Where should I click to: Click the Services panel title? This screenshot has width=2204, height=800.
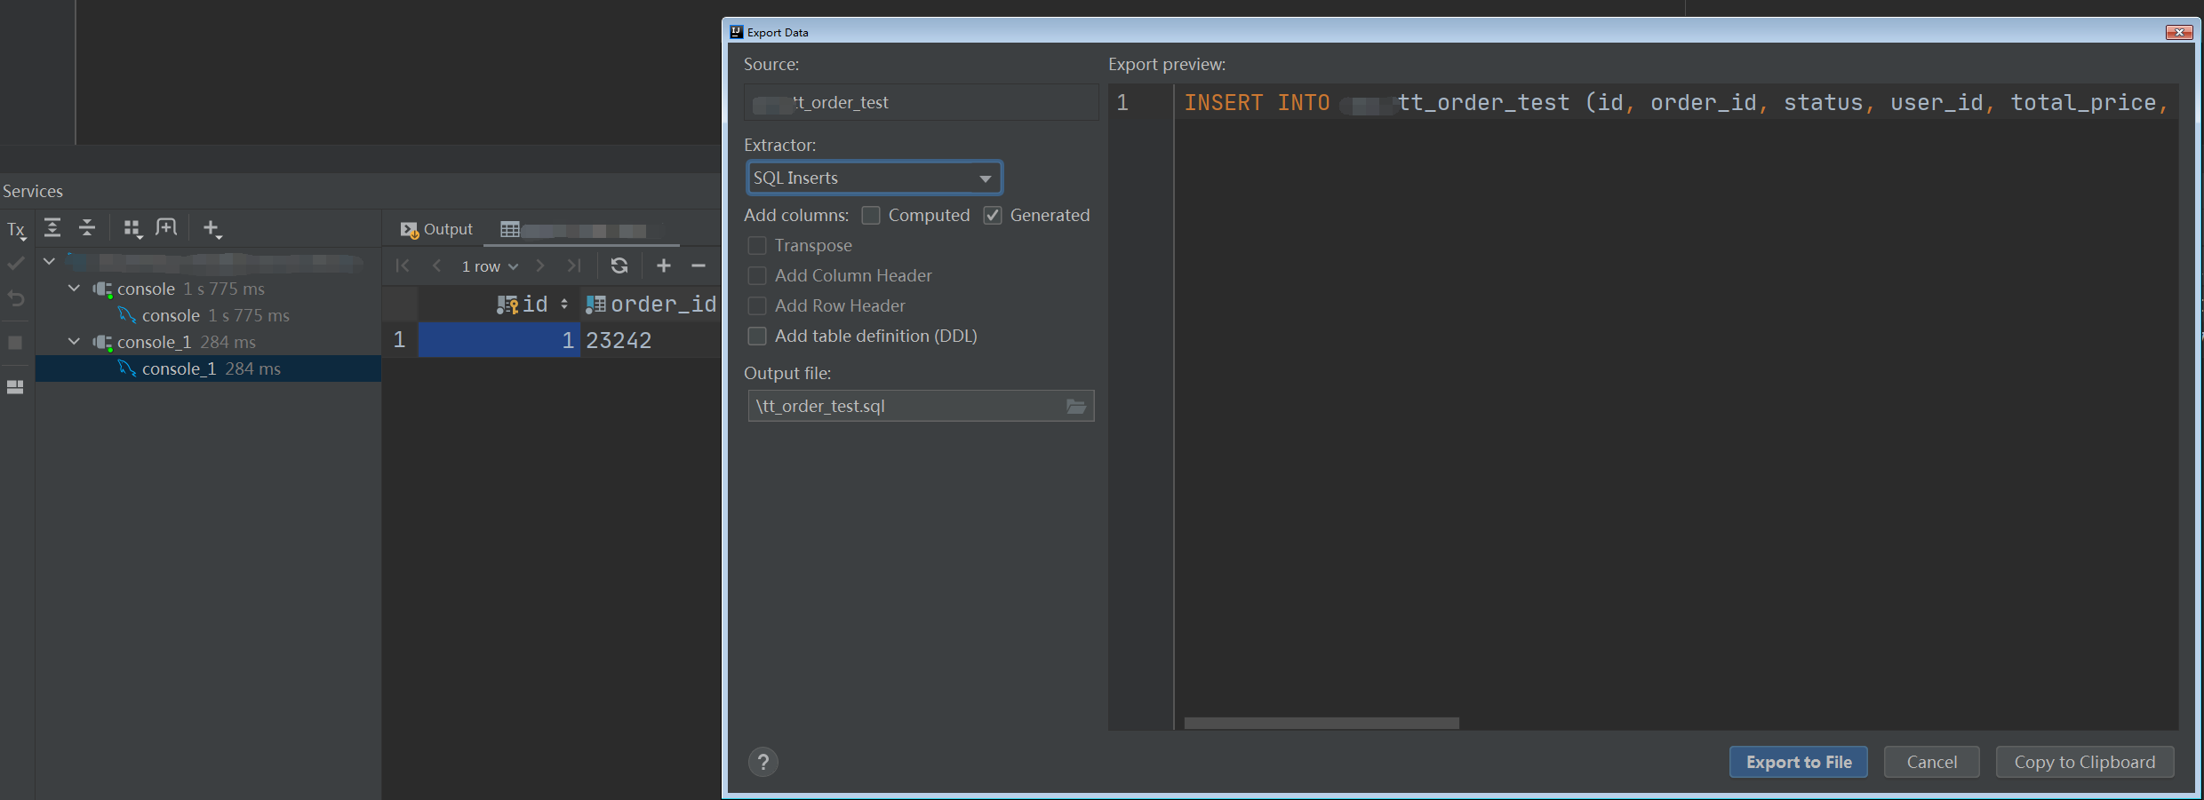(x=33, y=191)
